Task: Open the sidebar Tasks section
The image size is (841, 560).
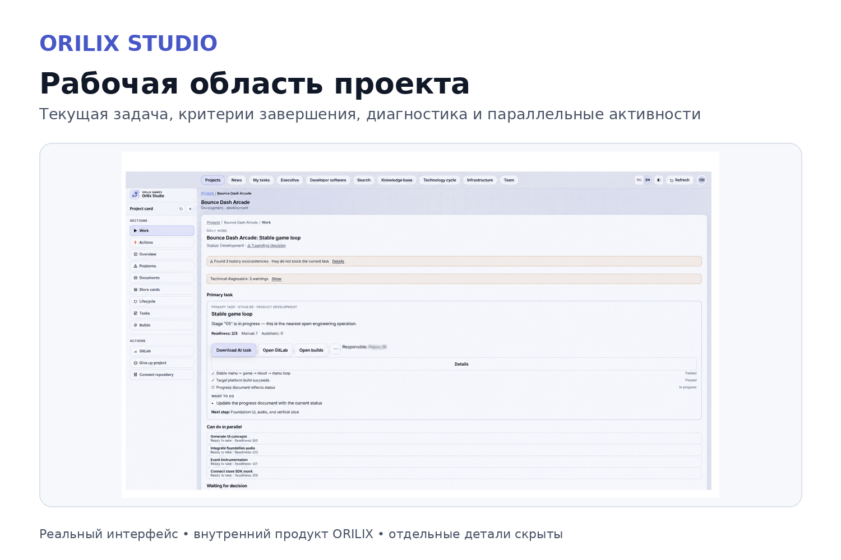Action: point(162,313)
